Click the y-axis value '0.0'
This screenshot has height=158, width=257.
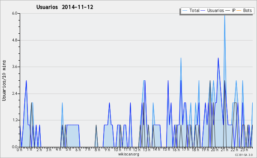click(x=15, y=147)
